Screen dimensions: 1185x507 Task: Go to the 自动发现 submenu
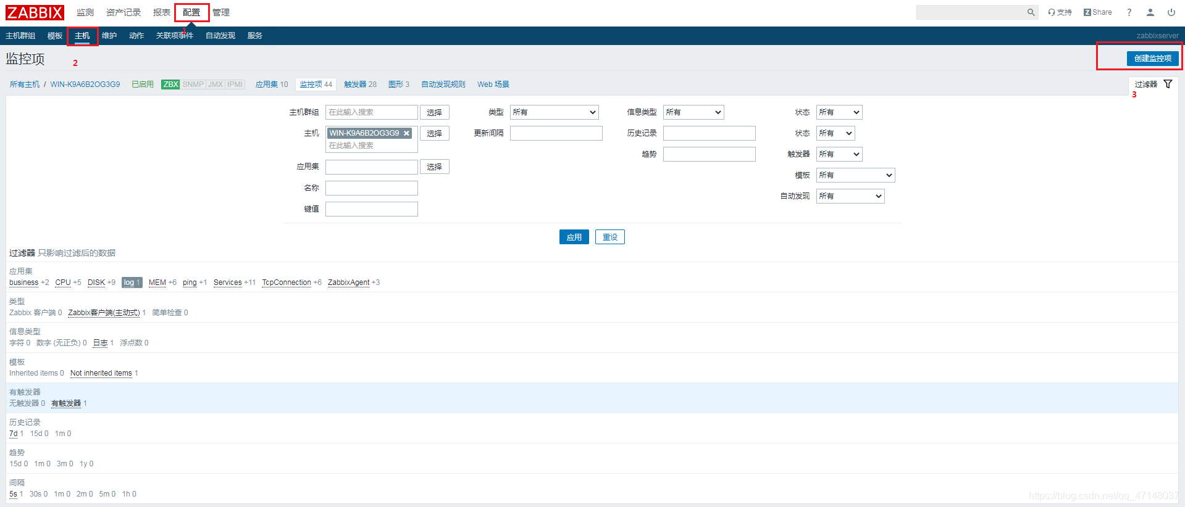point(220,36)
